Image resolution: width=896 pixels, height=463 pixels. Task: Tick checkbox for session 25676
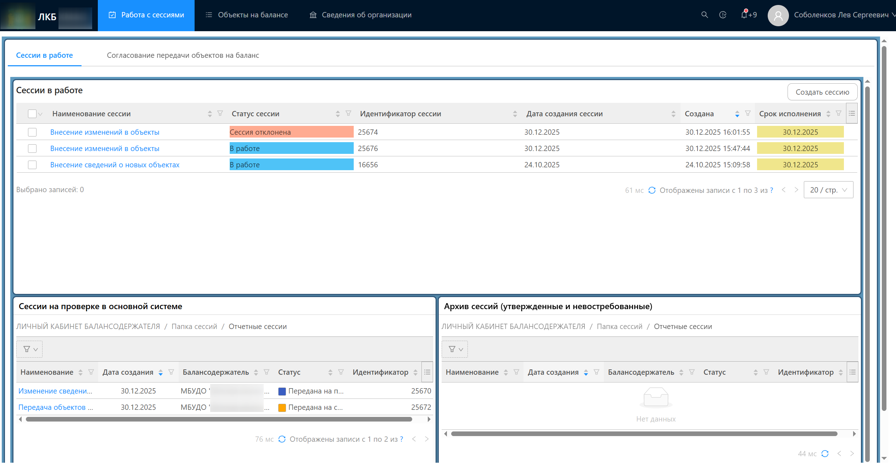coord(32,149)
